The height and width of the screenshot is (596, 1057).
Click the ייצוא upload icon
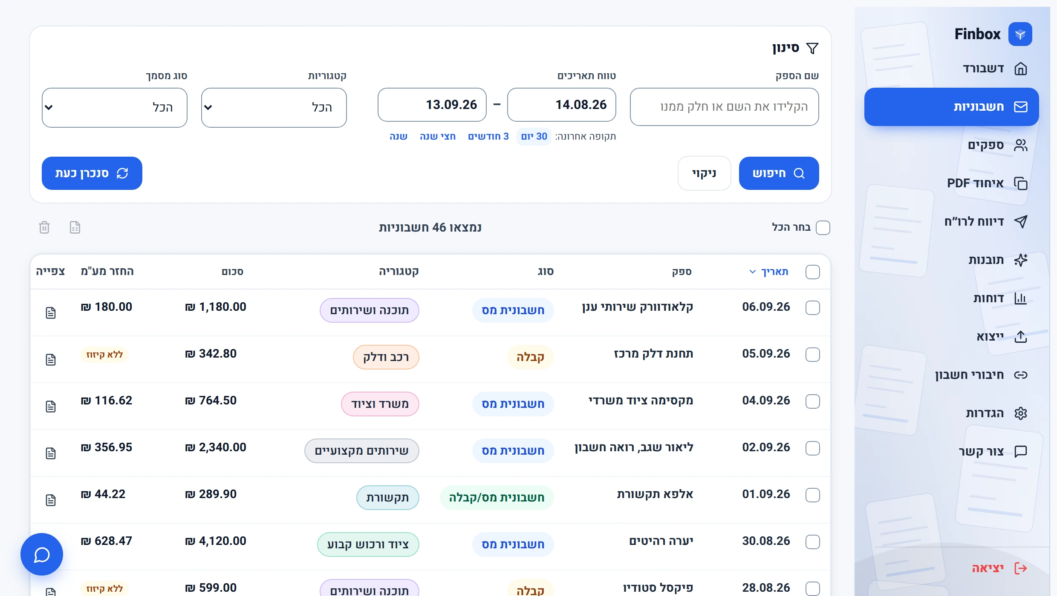coord(1020,336)
